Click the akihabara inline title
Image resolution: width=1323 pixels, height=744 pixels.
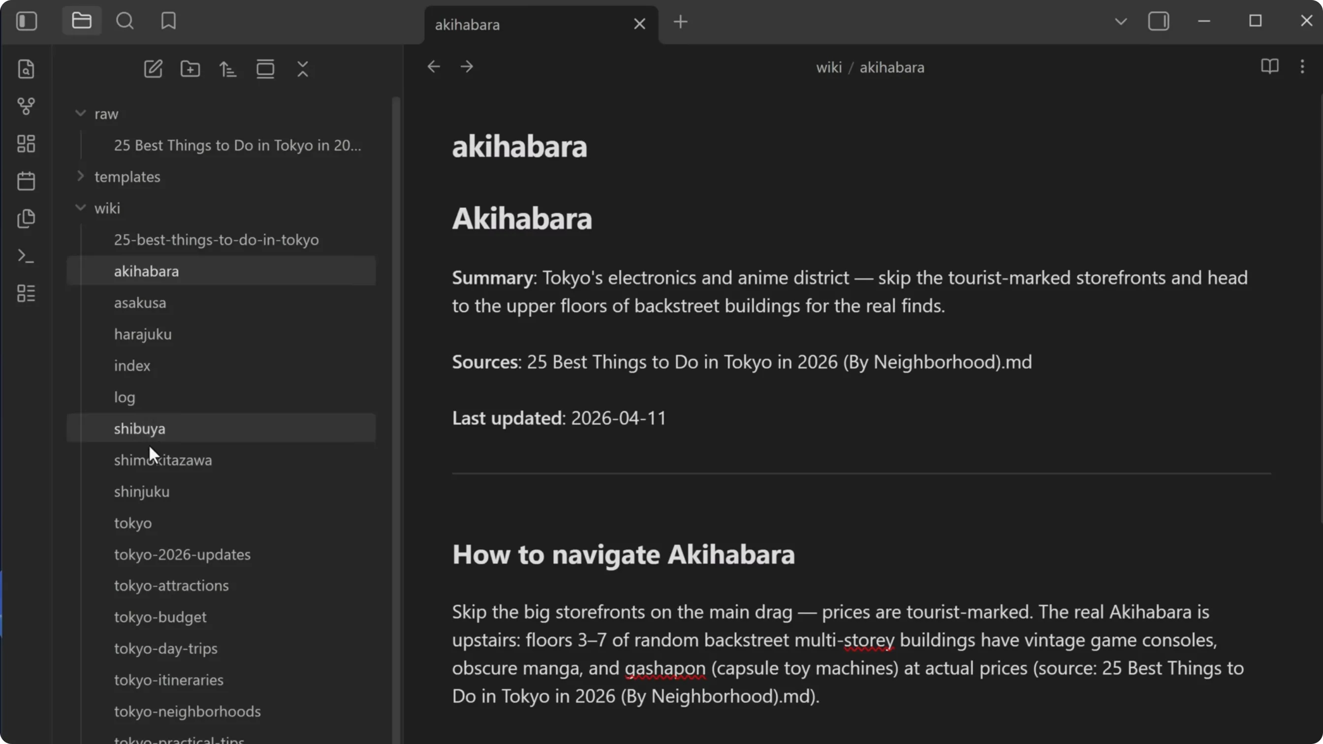tap(519, 147)
